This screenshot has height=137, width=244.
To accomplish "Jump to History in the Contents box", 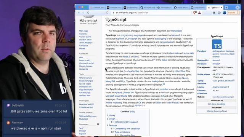I will (x=112, y=115).
